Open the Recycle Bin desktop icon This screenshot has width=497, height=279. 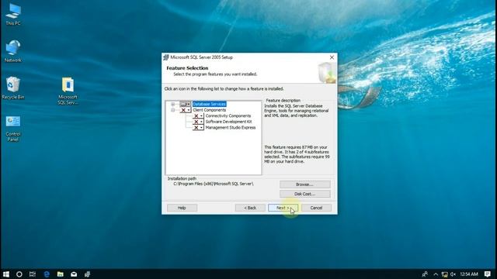pyautogui.click(x=13, y=88)
